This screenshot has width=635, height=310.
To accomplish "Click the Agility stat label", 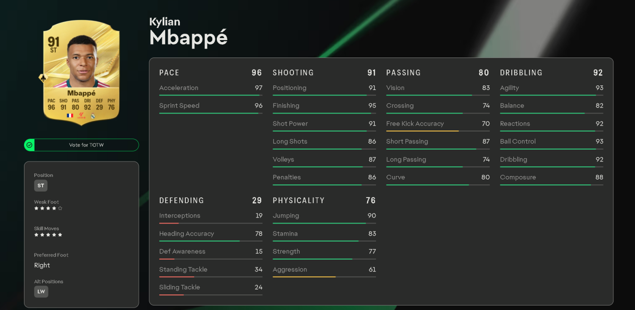I will tap(509, 88).
